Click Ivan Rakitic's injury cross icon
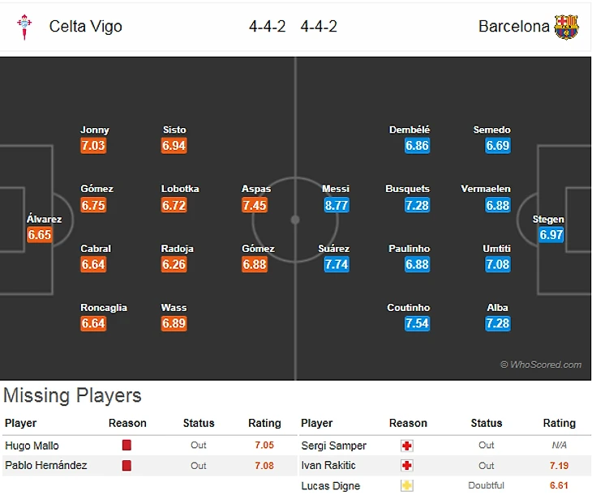Viewport: 592px width, 495px height. click(x=407, y=466)
